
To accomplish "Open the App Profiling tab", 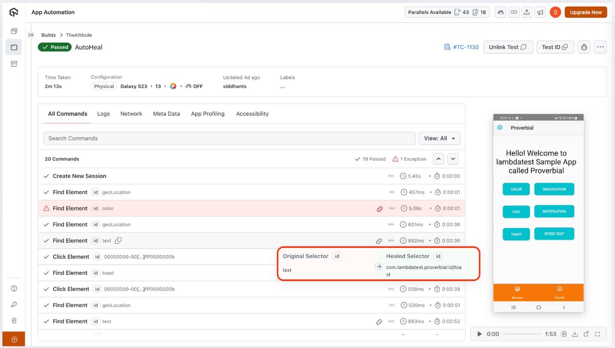I will 207,114.
